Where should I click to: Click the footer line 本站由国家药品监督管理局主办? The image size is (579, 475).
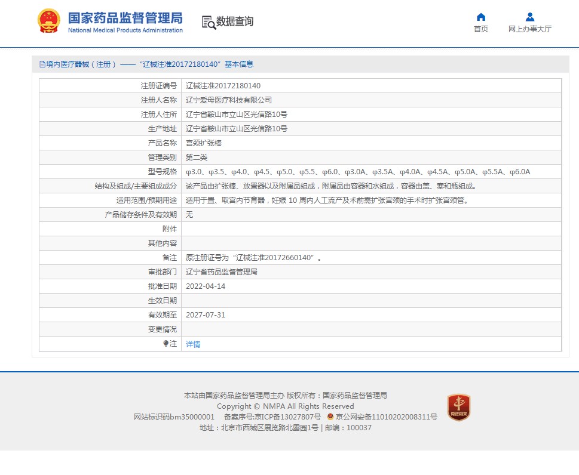tap(234, 396)
